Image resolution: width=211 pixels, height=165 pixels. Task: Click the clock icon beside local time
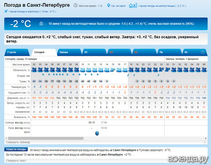pos(76,5)
